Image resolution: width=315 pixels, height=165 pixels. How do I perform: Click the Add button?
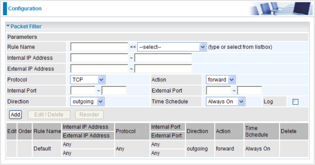point(15,115)
